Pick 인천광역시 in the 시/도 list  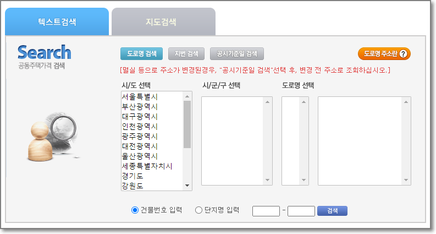[152, 127]
